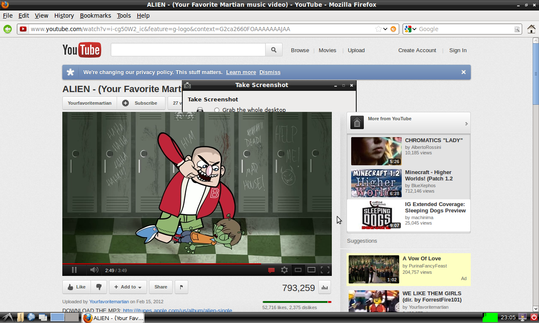
Task: Pause the video with the pause button
Action: [x=74, y=270]
